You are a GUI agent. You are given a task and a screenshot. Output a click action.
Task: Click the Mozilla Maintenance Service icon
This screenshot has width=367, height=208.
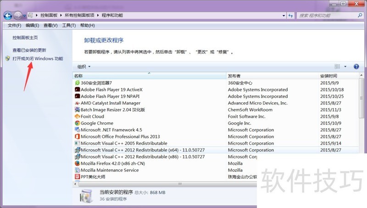click(x=77, y=170)
